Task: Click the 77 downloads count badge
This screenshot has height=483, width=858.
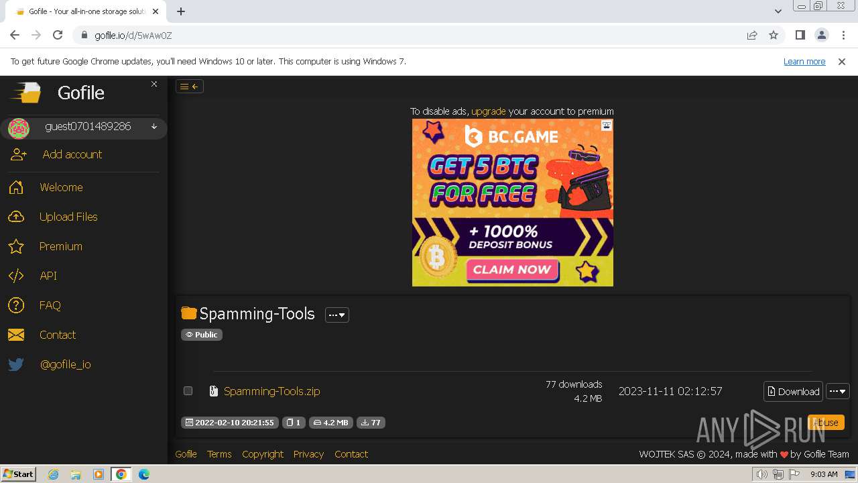Action: [x=371, y=423]
